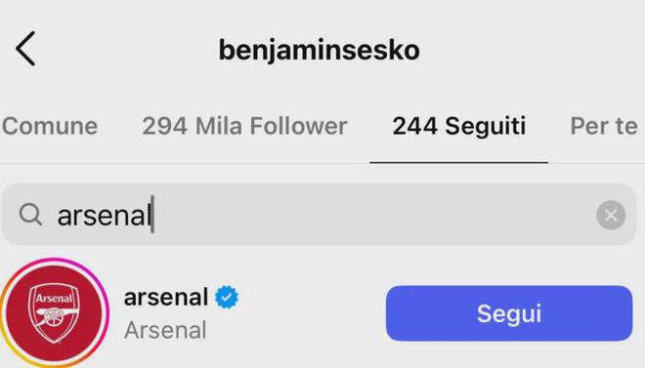Switch to the Per te tab
The width and height of the screenshot is (645, 368).
click(604, 126)
